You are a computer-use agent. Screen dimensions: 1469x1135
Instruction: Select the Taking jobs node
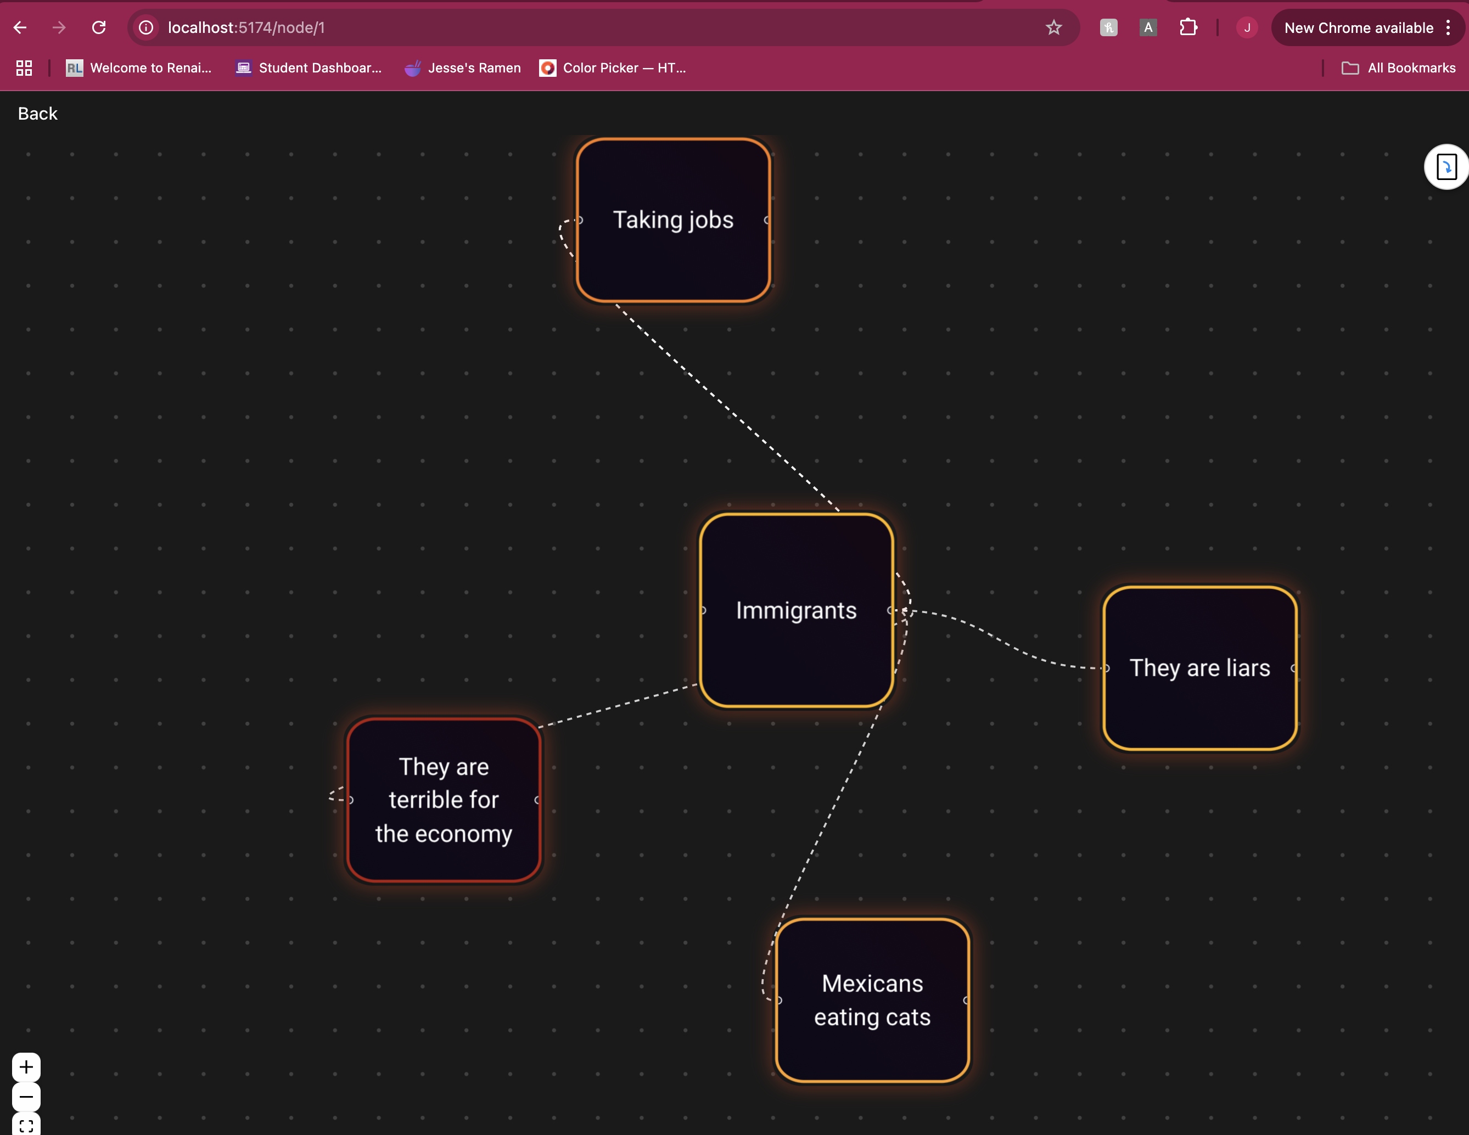(672, 220)
